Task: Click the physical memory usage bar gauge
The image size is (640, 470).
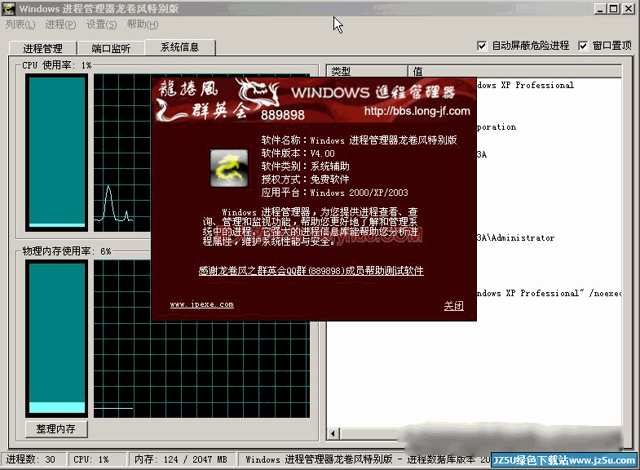Action: [57, 339]
